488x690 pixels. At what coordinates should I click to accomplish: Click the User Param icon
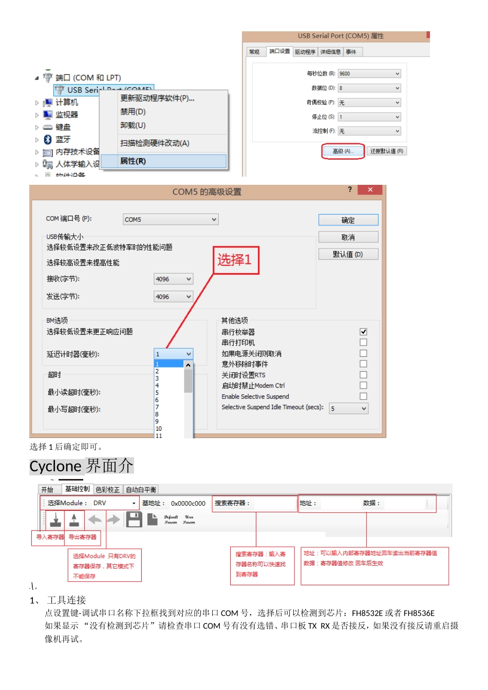pos(189,520)
